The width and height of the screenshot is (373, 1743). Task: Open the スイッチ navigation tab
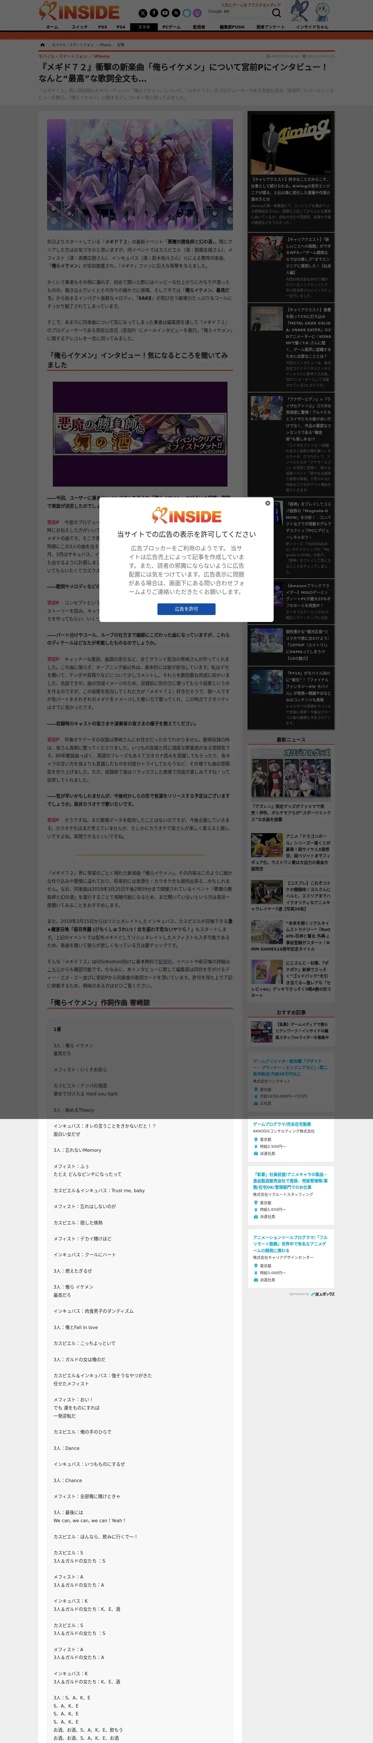coord(79,27)
